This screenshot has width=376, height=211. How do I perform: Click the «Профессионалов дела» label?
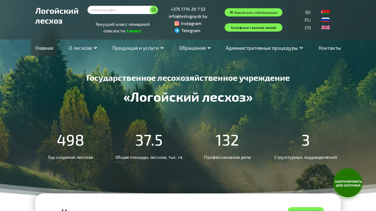click(227, 157)
